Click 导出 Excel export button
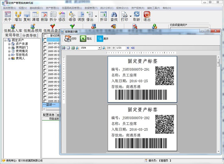The width and height of the screenshot is (224, 164). click(x=86, y=39)
